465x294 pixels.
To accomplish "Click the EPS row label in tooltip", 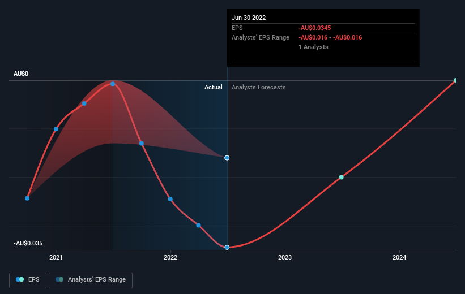I will point(237,28).
